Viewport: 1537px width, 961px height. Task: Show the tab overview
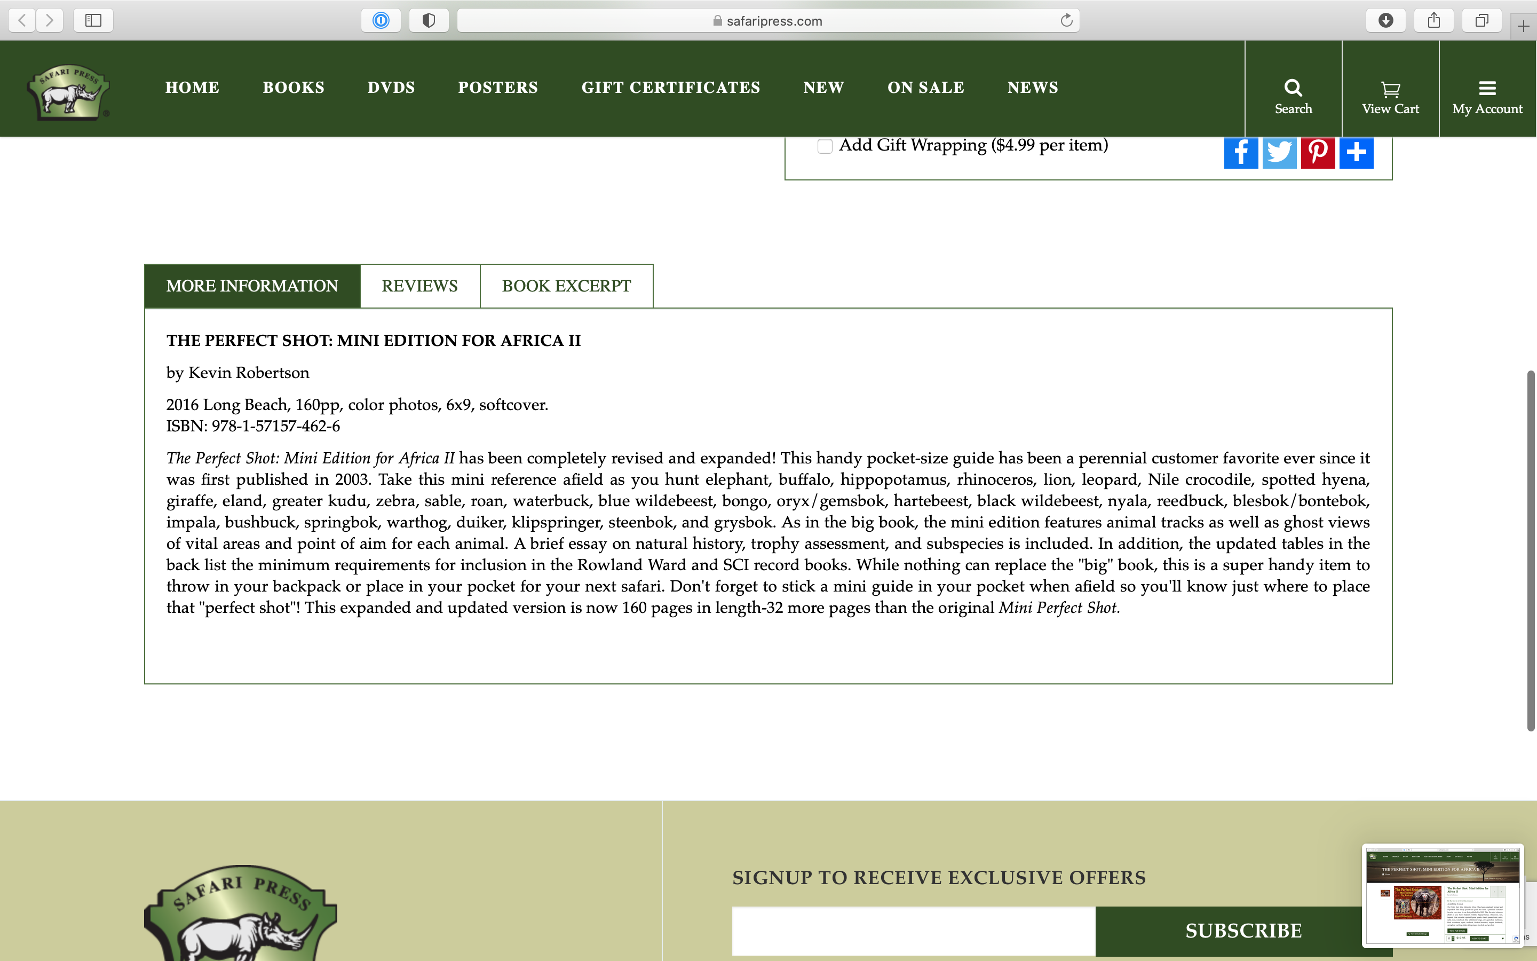(1481, 20)
